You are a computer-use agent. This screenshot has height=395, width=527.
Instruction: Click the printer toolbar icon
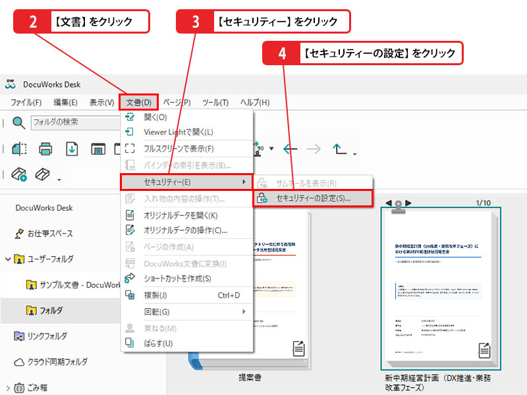(45, 149)
